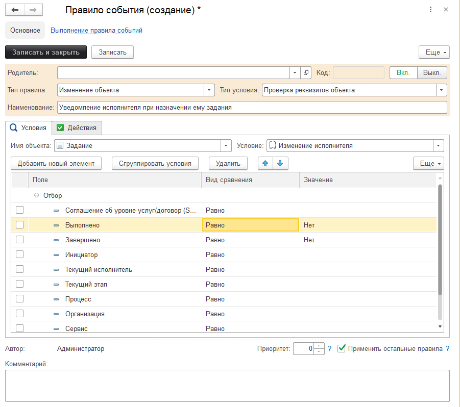The width and height of the screenshot is (460, 407).
Task: Check the box for Выполнено row
Action: 19,225
